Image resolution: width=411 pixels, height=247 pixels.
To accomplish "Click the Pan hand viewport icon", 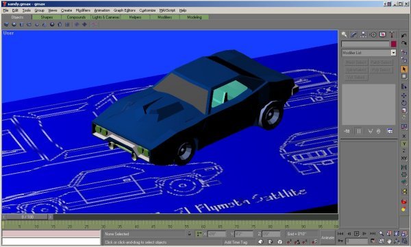I will pos(389,240).
